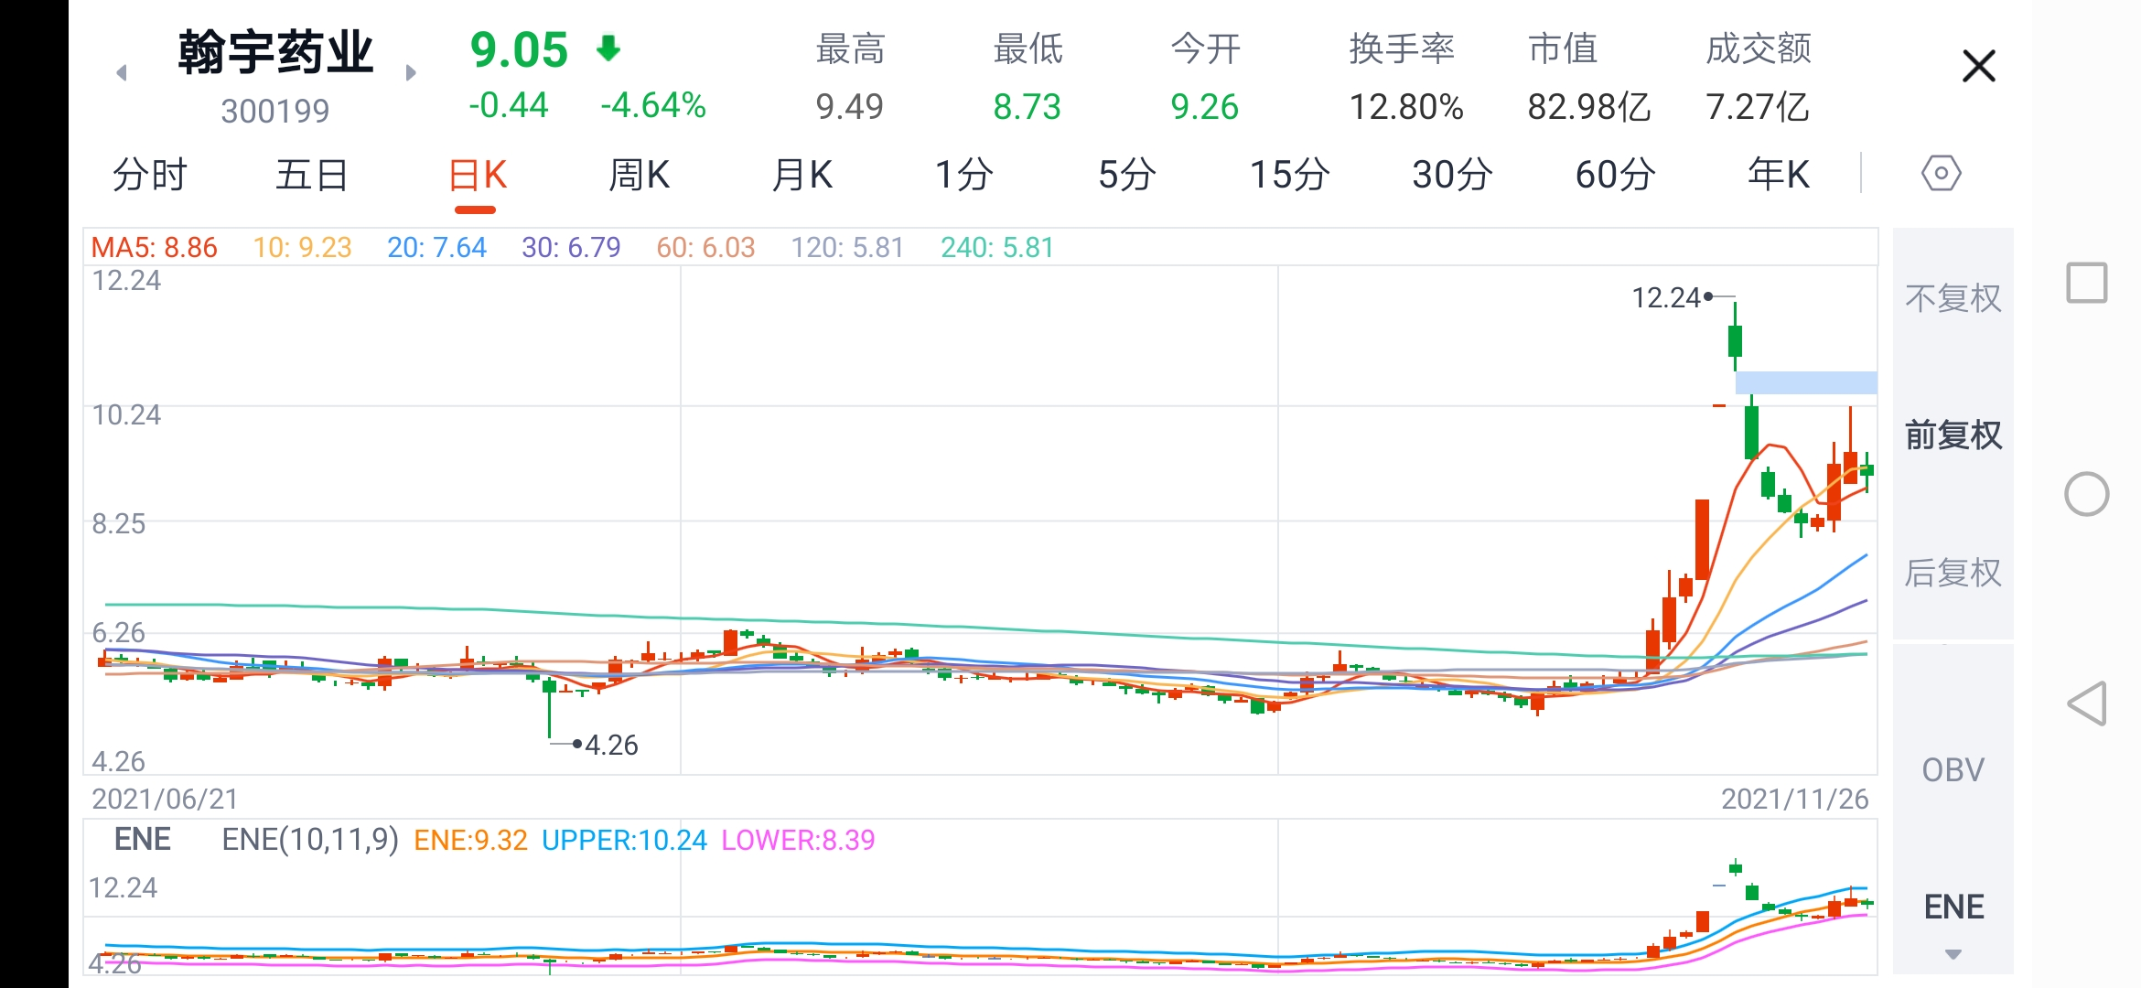The image size is (2141, 988).
Task: Tap MA 240: 5.81 legend
Action: [x=997, y=247]
